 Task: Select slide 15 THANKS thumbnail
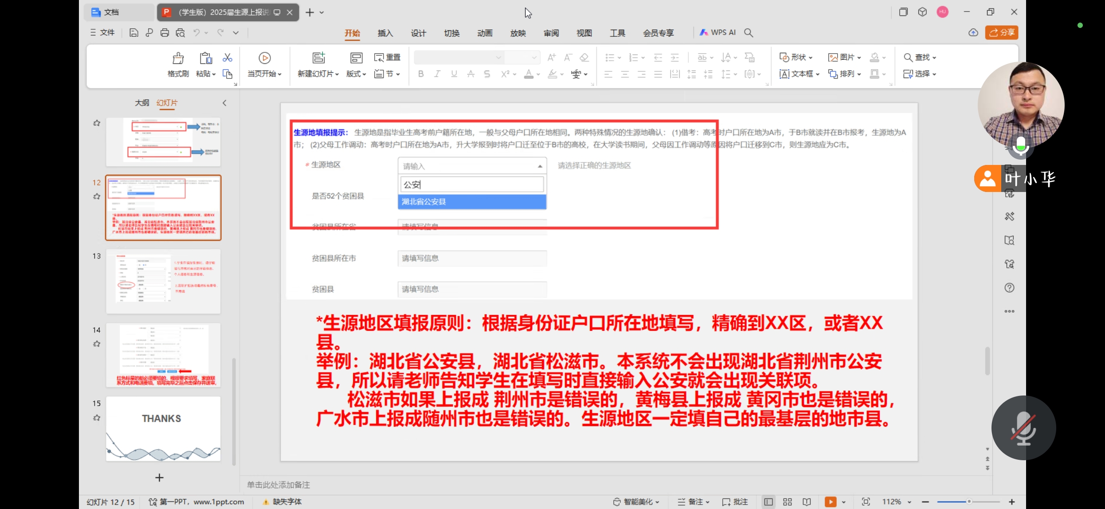(163, 429)
